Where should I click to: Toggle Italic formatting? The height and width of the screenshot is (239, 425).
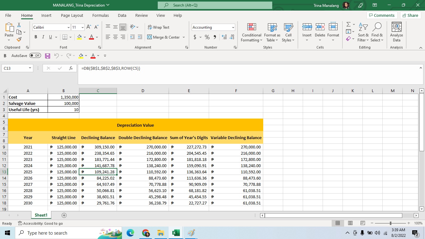tap(43, 37)
